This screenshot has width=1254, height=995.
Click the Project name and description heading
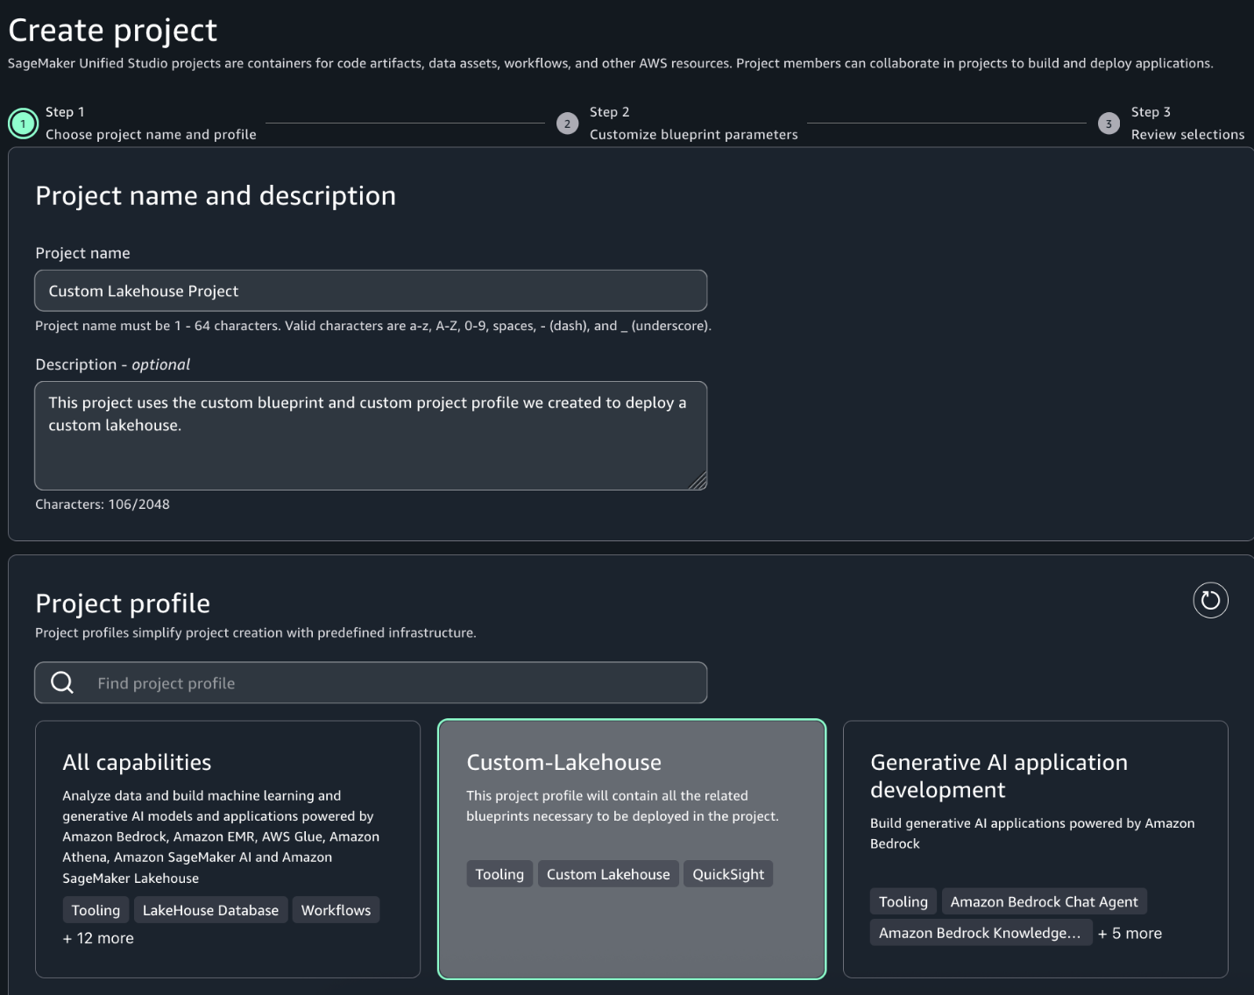click(216, 195)
